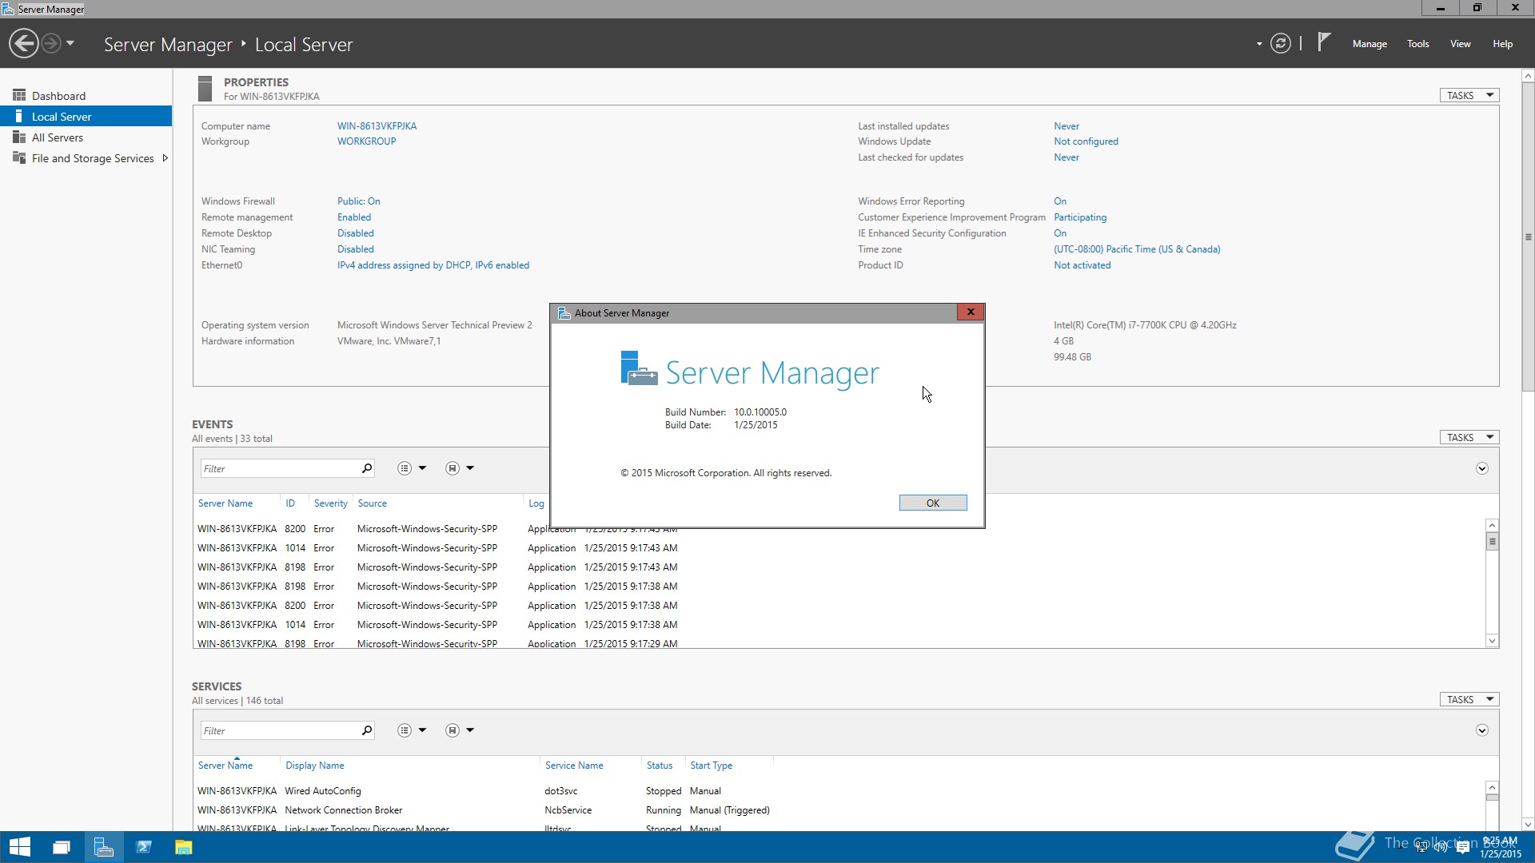Open the notifications flag
This screenshot has height=863, width=1535.
(x=1324, y=42)
